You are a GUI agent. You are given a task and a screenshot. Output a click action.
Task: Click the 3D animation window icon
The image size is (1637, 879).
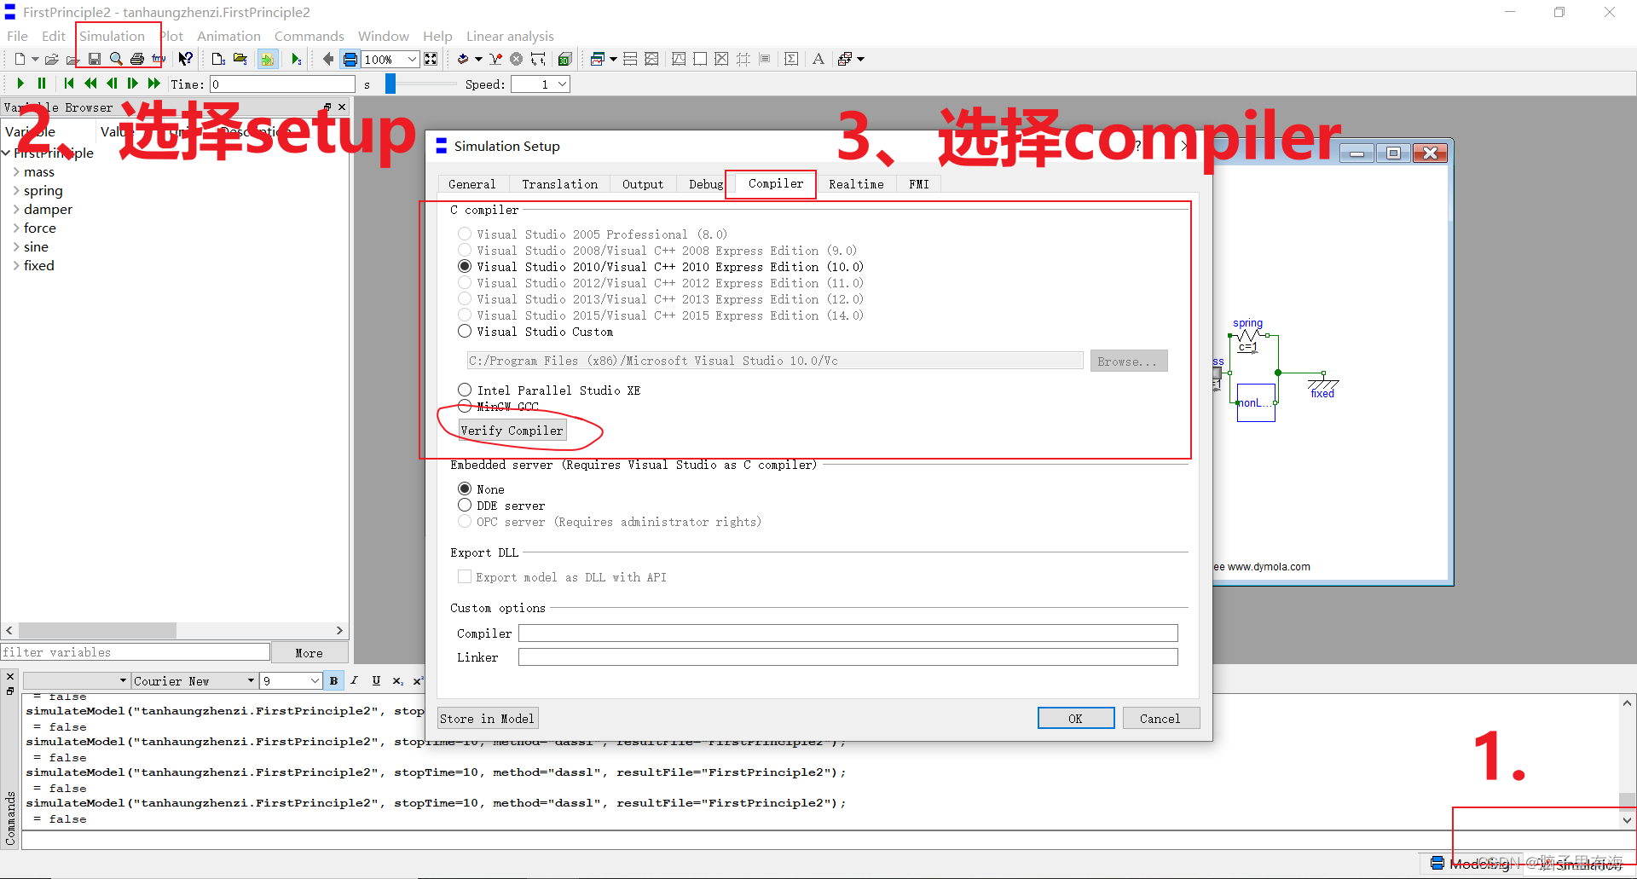coord(564,59)
